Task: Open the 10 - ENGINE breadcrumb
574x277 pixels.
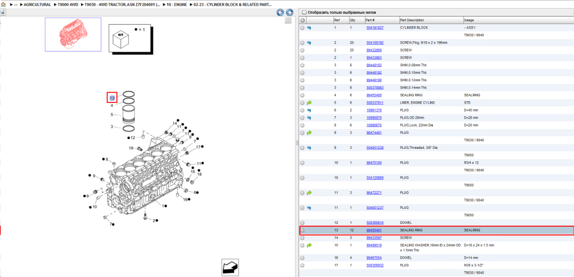Action: point(177,5)
